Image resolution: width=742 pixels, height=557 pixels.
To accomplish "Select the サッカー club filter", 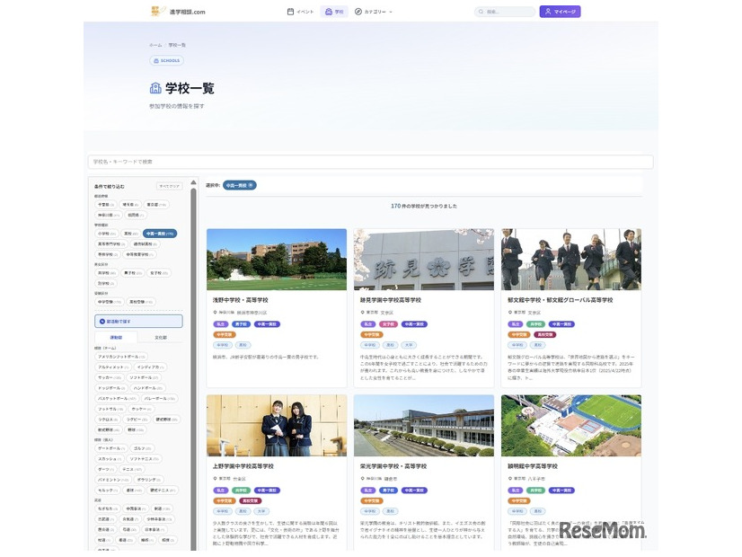I will (110, 377).
